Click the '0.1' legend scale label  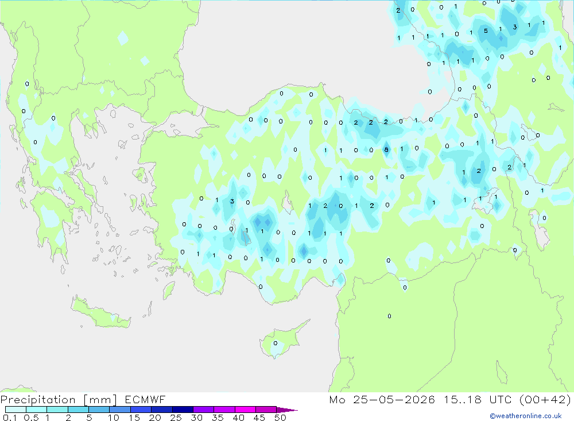click(x=10, y=418)
